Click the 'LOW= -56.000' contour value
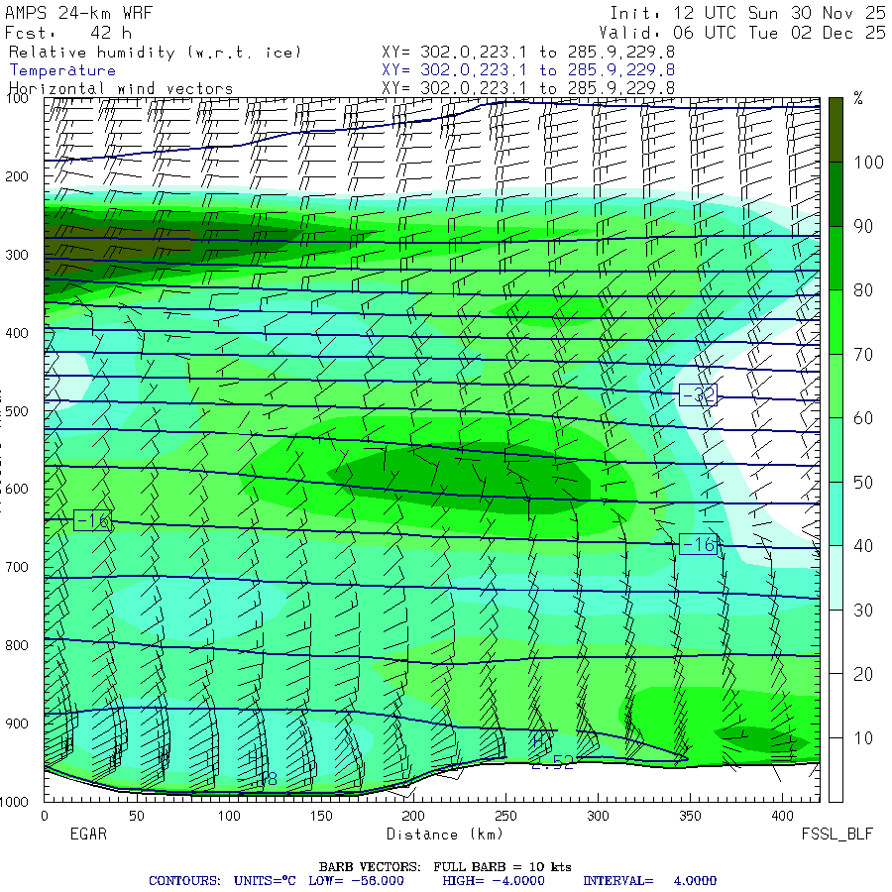Screen dimensions: 892x892 tap(356, 881)
